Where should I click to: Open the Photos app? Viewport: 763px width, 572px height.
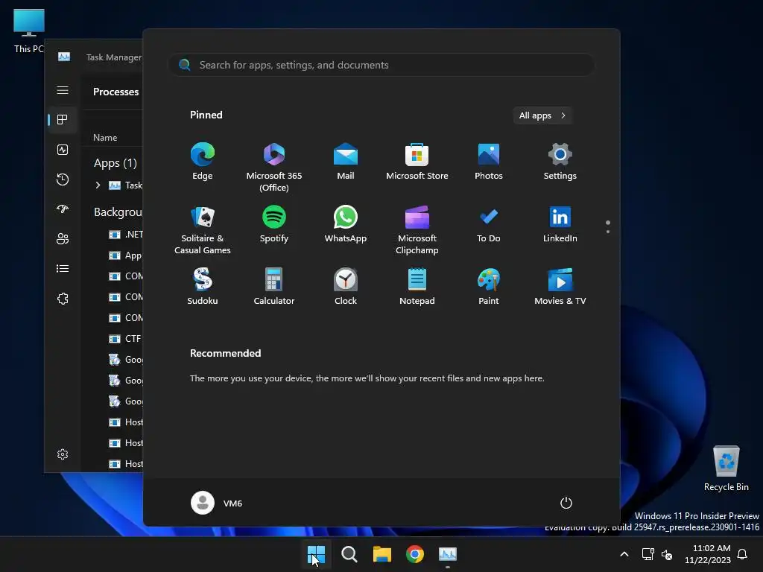pyautogui.click(x=489, y=162)
